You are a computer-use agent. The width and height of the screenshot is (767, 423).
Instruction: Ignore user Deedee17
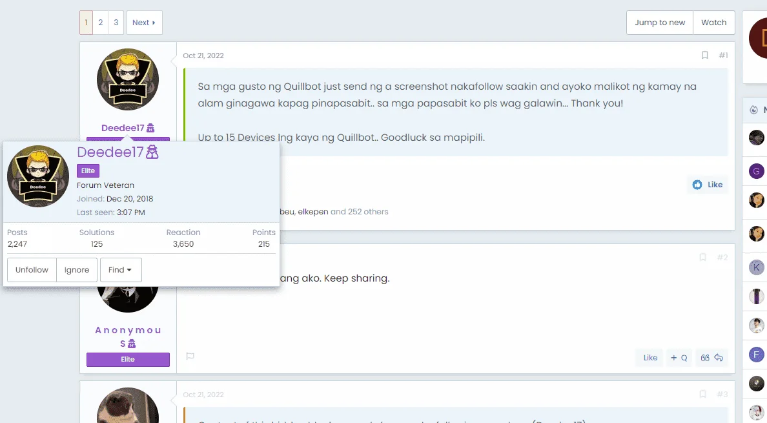pos(77,270)
